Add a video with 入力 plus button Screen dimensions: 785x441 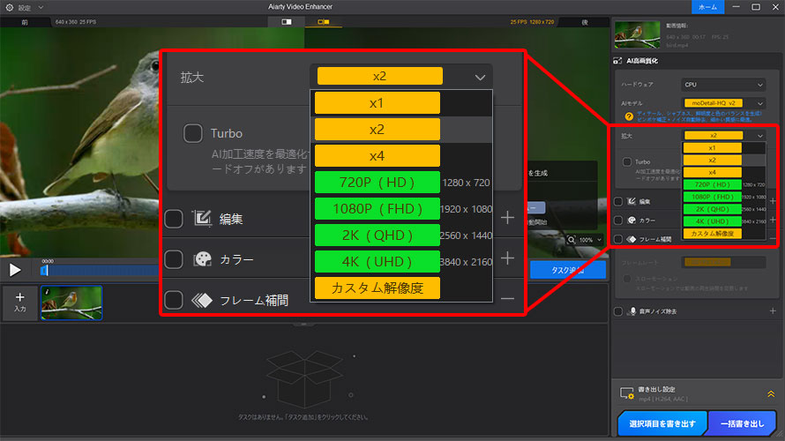click(x=19, y=303)
